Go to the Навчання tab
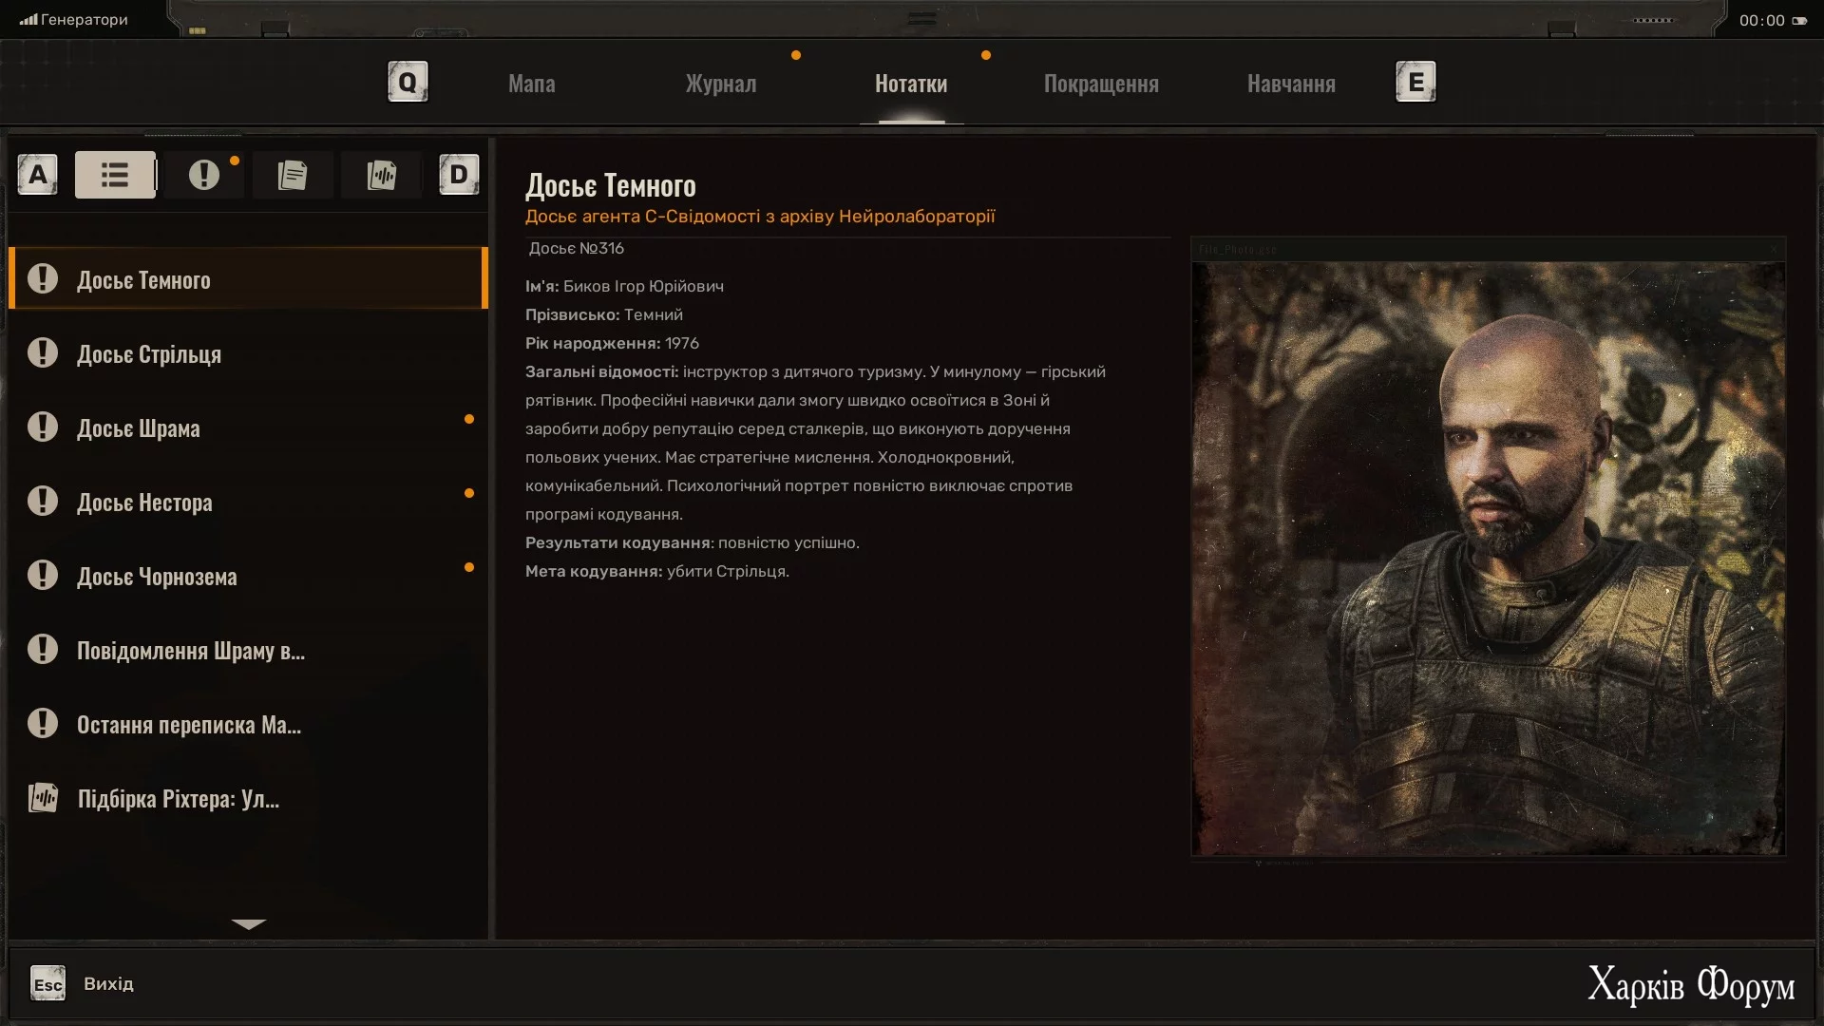 point(1291,84)
